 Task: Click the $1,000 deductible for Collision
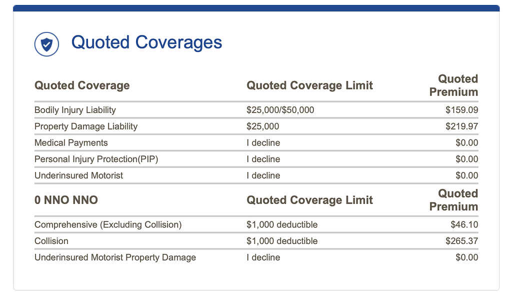pos(282,241)
